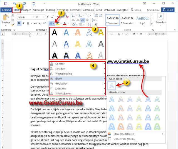Image resolution: width=178 pixels, height=149 pixels.
Task: Open the Calibri font name dropdown
Action: (33, 17)
